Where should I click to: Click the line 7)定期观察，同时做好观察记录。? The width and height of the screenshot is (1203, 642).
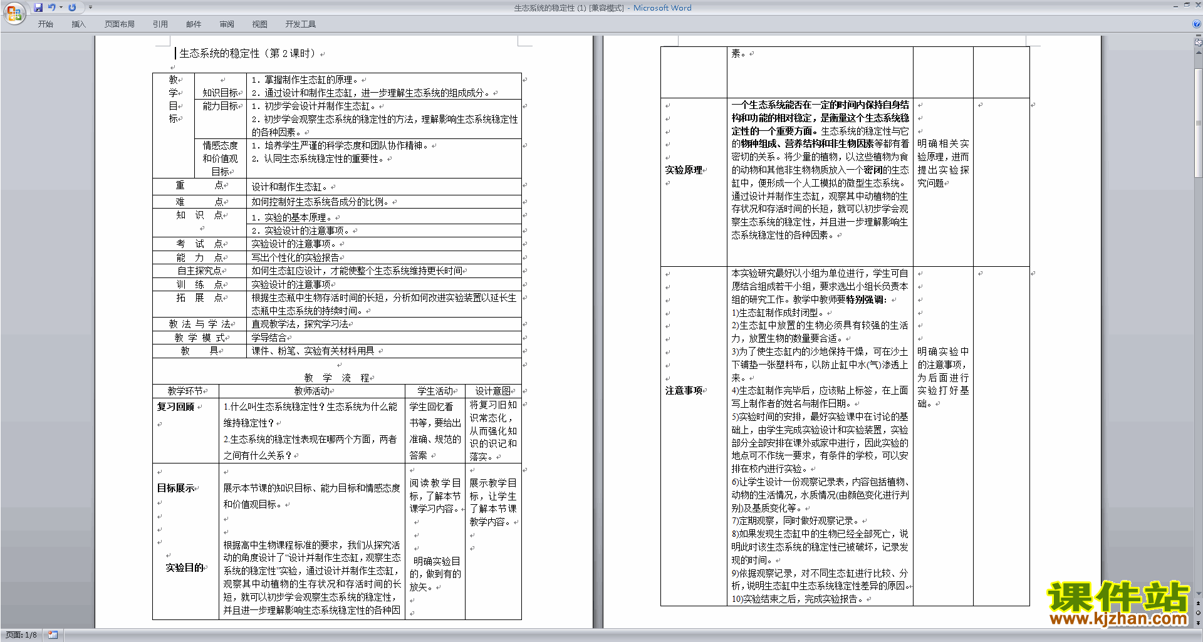[796, 520]
